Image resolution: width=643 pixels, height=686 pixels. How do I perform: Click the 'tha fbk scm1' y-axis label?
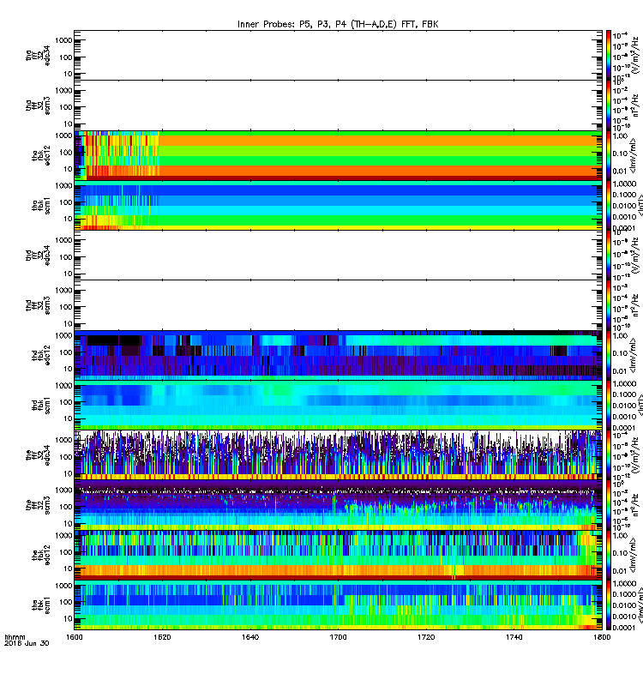(41, 206)
